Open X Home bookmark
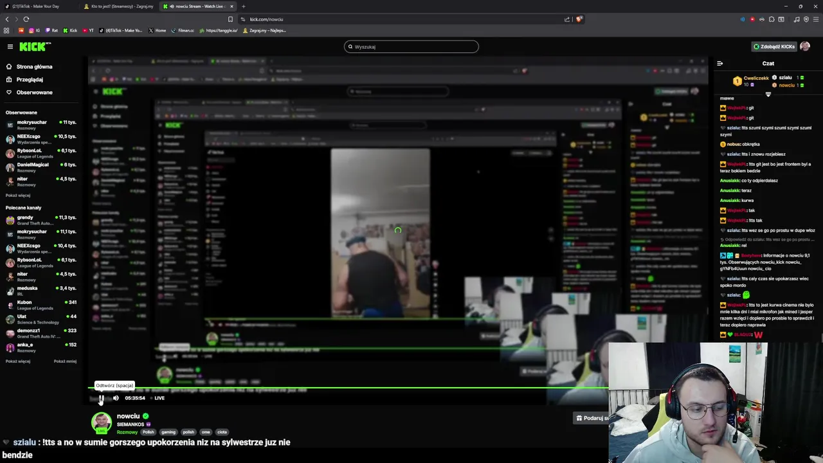Viewport: 823px width, 463px height. [157, 30]
